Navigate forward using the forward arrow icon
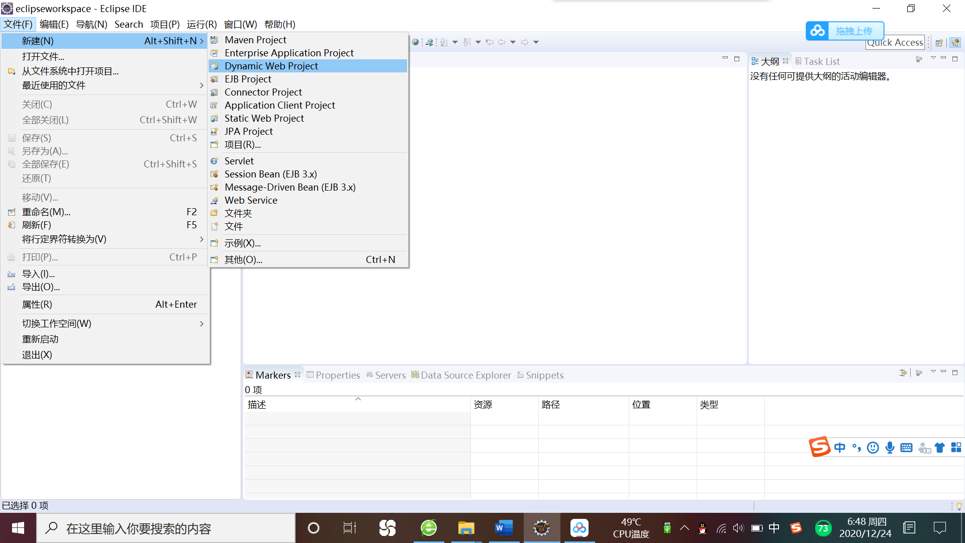Screen dimensions: 965x543 tap(525, 42)
